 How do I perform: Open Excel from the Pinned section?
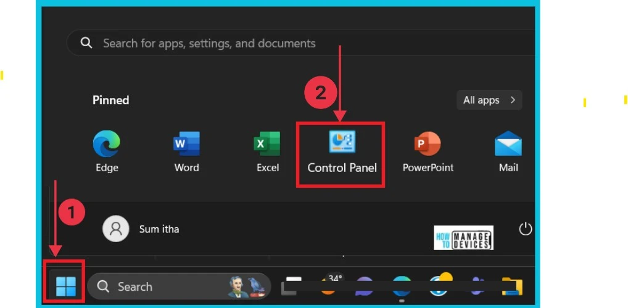point(267,152)
